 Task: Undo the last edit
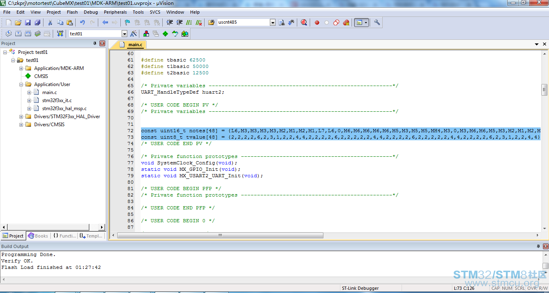click(x=83, y=23)
